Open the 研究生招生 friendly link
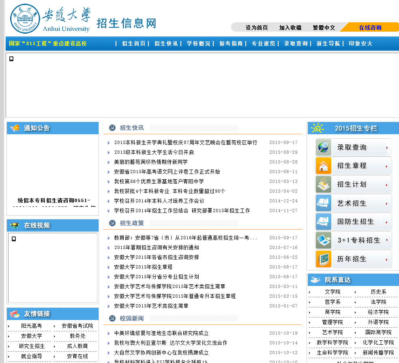 coord(32,346)
